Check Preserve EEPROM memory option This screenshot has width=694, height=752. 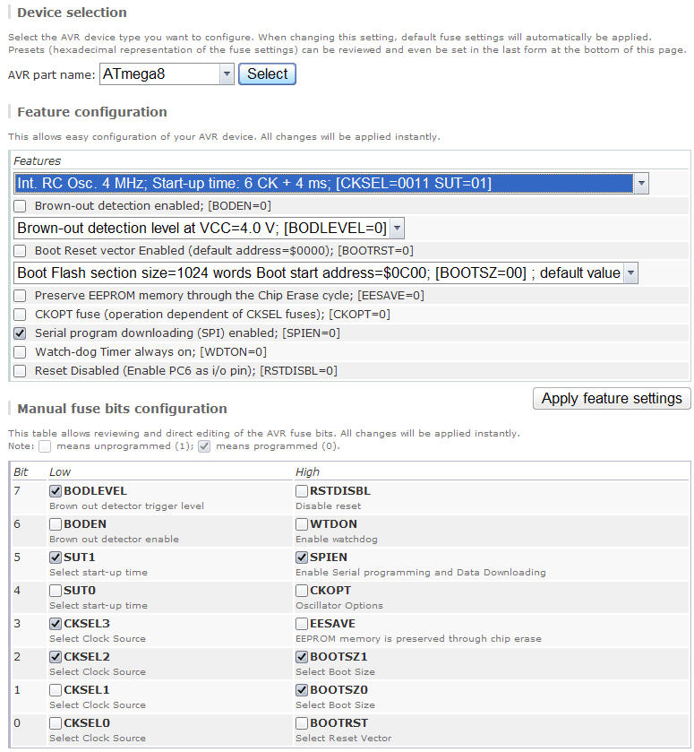click(x=21, y=295)
